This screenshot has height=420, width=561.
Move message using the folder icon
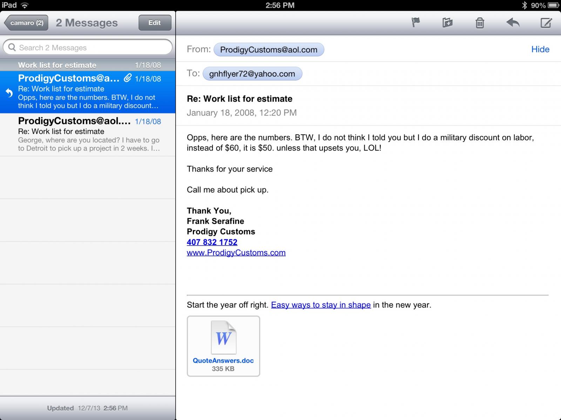pos(447,23)
